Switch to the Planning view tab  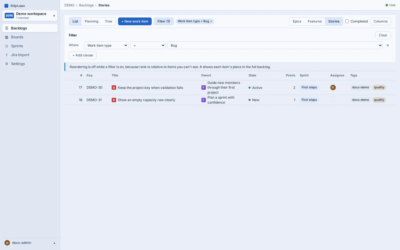tap(91, 21)
